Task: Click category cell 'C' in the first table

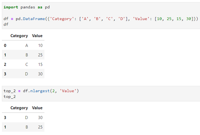Action: pyautogui.click(x=26, y=65)
